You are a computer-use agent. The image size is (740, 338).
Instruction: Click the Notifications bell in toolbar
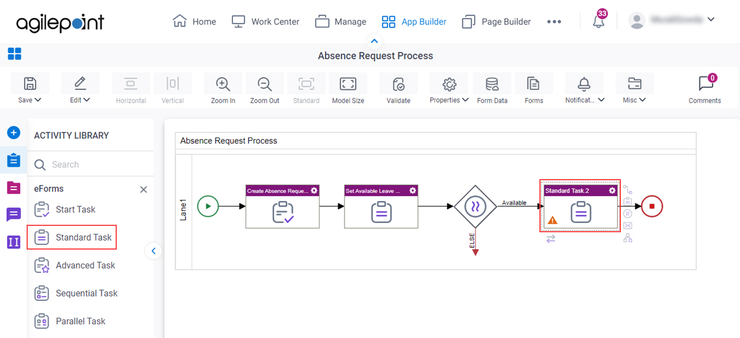pos(584,84)
